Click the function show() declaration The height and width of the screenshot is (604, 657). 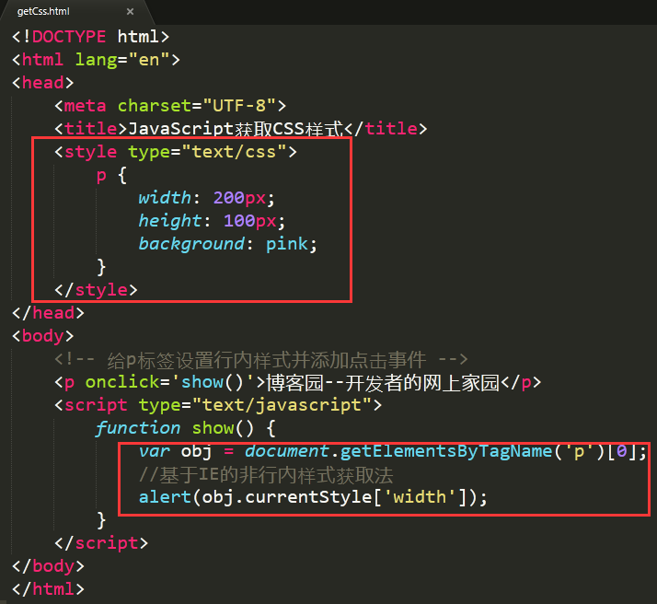(x=186, y=428)
